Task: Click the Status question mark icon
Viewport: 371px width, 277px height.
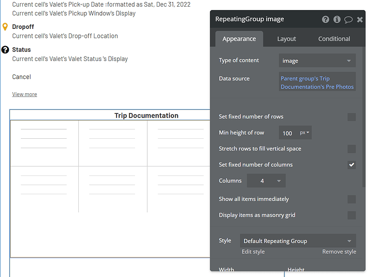Action: point(5,49)
